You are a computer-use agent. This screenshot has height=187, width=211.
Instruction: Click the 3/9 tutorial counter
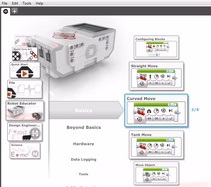pos(195,110)
